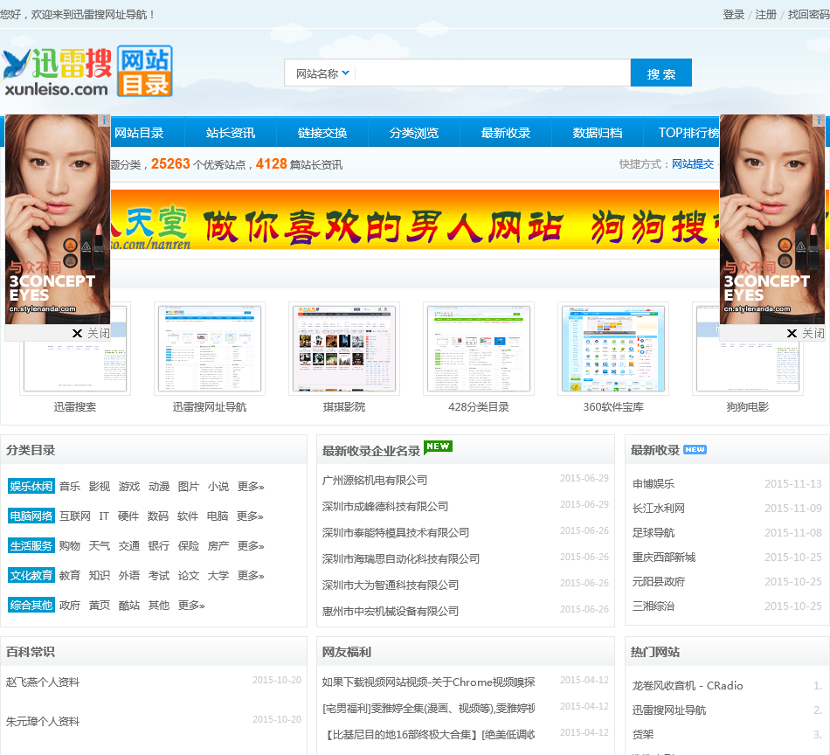Select the 娱乐休闲 category tag
Image resolution: width=830 pixels, height=755 pixels.
(x=31, y=486)
